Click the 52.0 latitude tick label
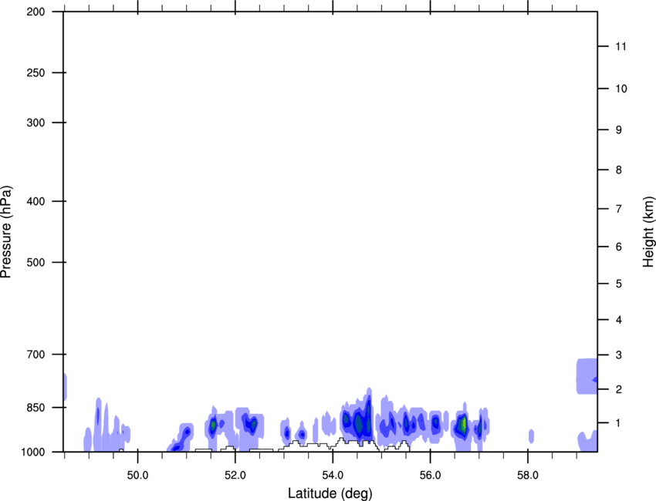Viewport: 656px width, 501px height. pyautogui.click(x=235, y=476)
